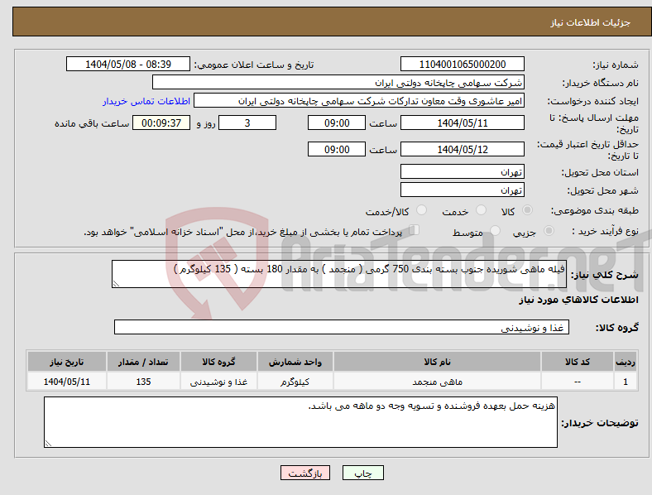The height and width of the screenshot is (495, 652).
Task: Click the ردیف column header
Action: point(626,362)
